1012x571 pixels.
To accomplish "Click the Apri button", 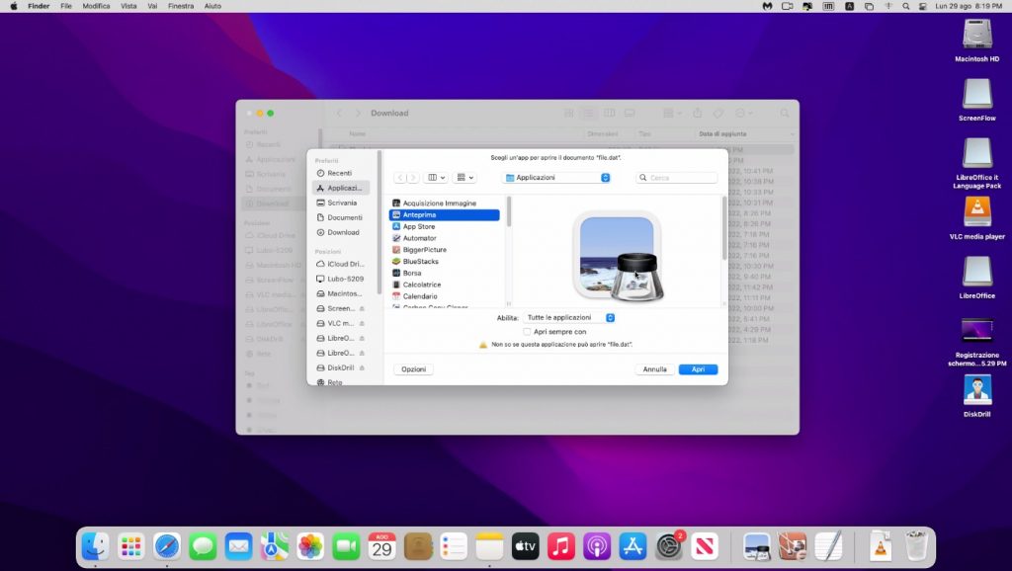I will 698,369.
